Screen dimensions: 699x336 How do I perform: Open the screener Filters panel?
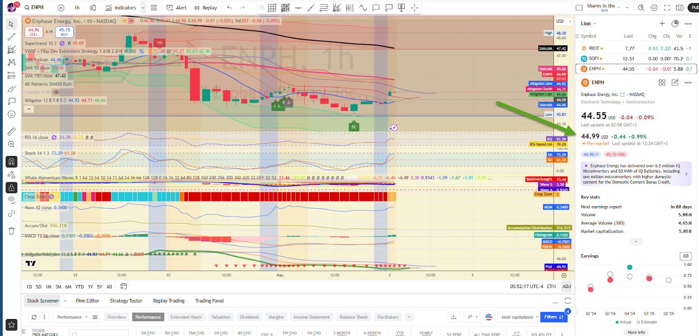554,317
